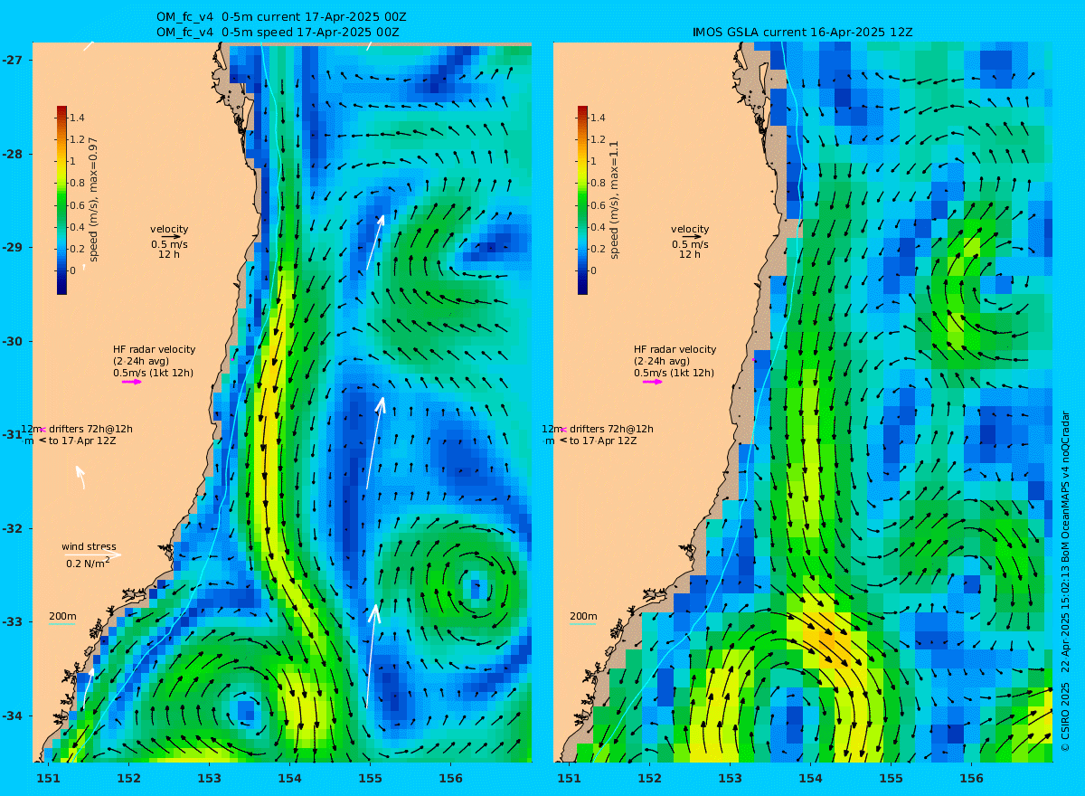
Task: Click longitude 152 label under OM_fc_v4 map
Action: click(128, 778)
